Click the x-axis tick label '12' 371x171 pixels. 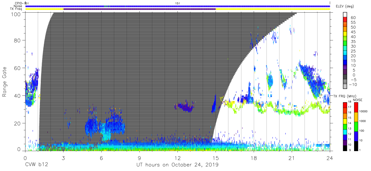(x=178, y=157)
